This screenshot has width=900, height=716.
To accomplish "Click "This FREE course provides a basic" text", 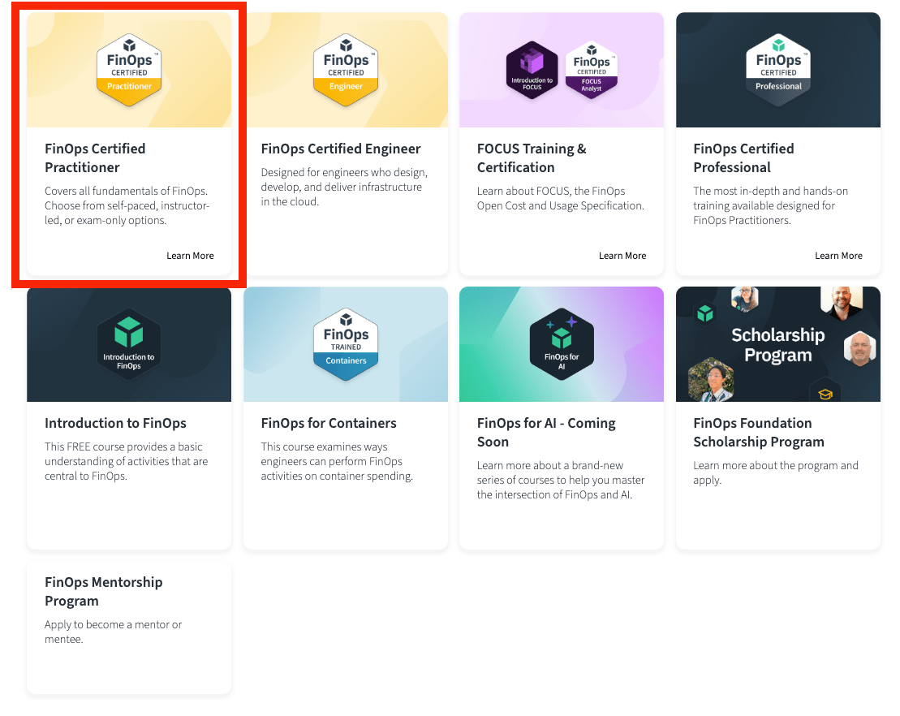I will [127, 462].
